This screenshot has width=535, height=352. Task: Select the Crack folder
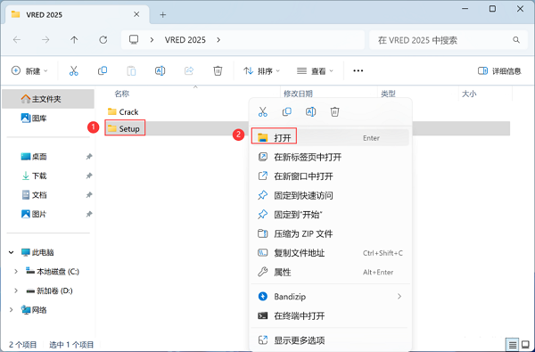point(123,111)
